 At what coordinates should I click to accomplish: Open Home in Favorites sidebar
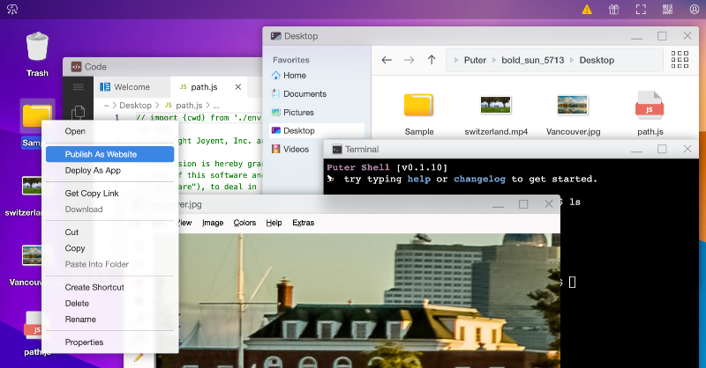(295, 76)
